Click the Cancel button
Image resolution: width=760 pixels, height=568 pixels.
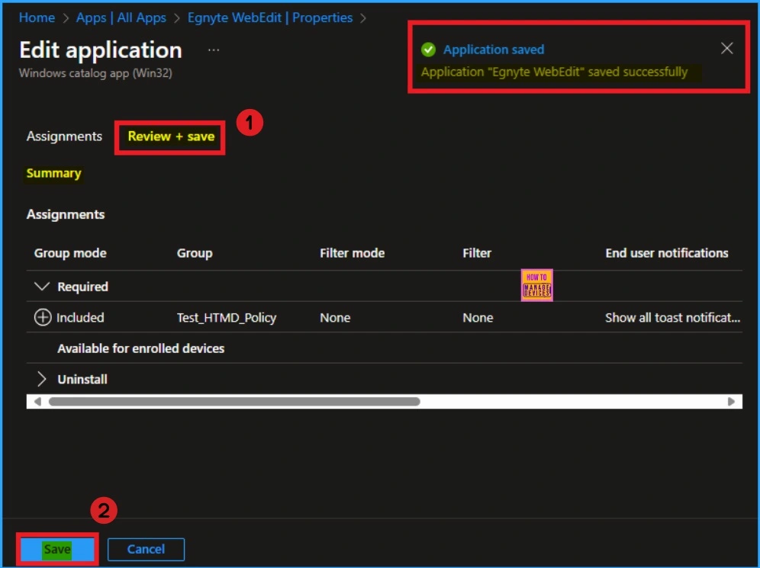pyautogui.click(x=146, y=549)
